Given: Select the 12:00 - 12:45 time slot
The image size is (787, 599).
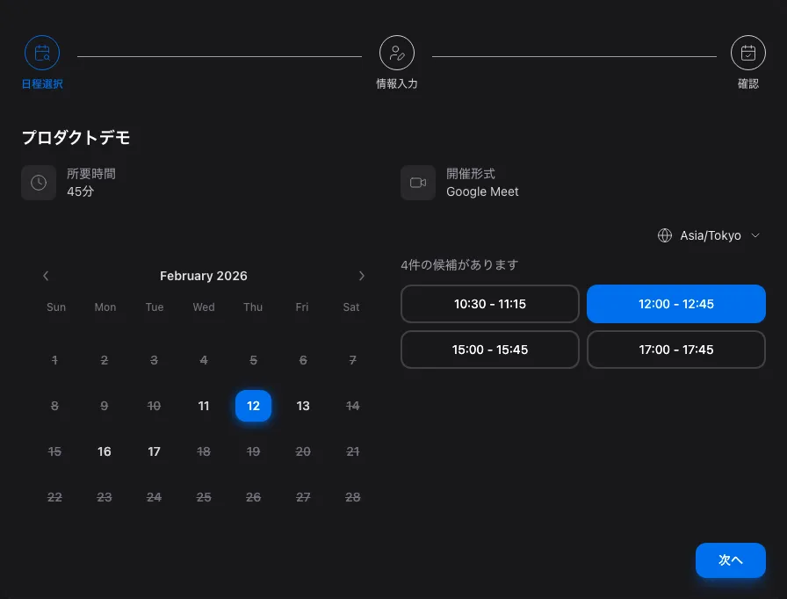Looking at the screenshot, I should [676, 304].
